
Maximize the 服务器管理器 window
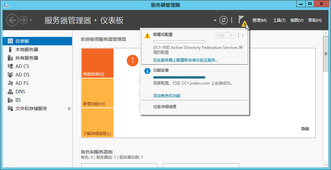[310, 4]
